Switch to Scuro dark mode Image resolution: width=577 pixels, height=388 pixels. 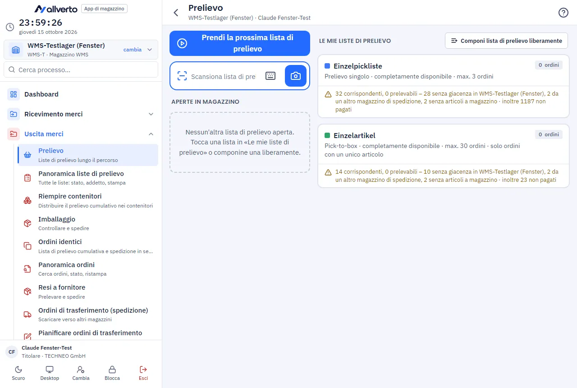pyautogui.click(x=18, y=373)
